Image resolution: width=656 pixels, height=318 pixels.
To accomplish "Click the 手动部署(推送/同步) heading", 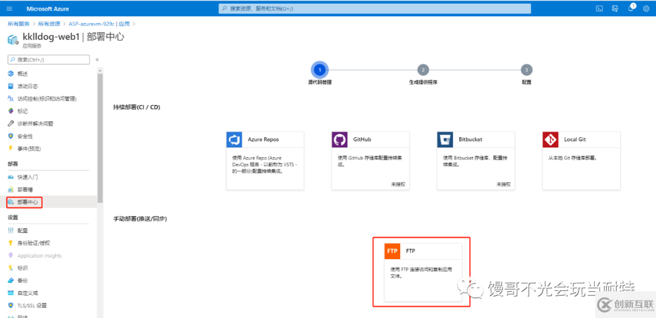I will point(140,218).
